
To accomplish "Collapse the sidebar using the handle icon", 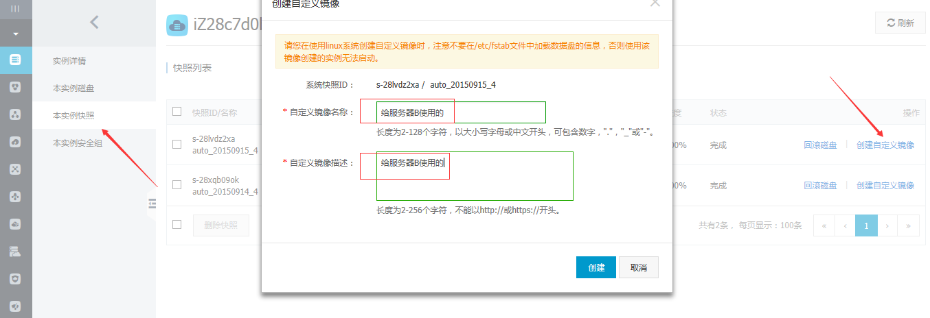I will tap(152, 204).
